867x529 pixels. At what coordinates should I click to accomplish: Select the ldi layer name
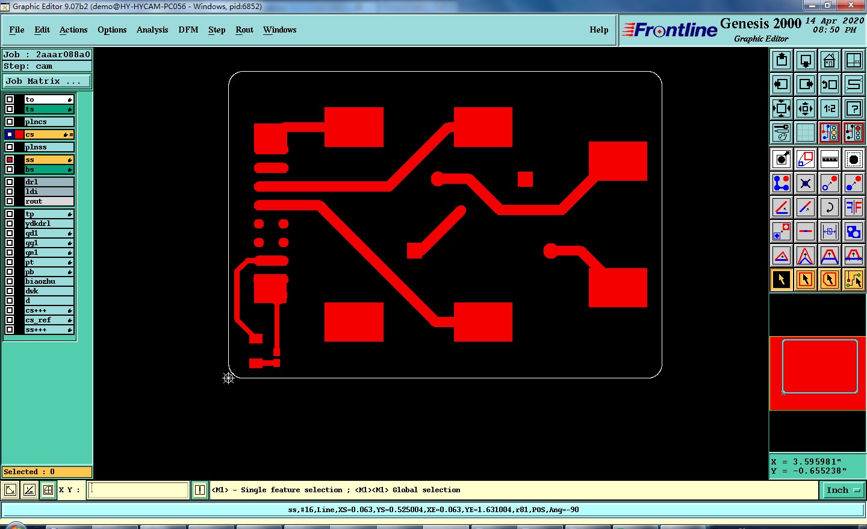[49, 191]
